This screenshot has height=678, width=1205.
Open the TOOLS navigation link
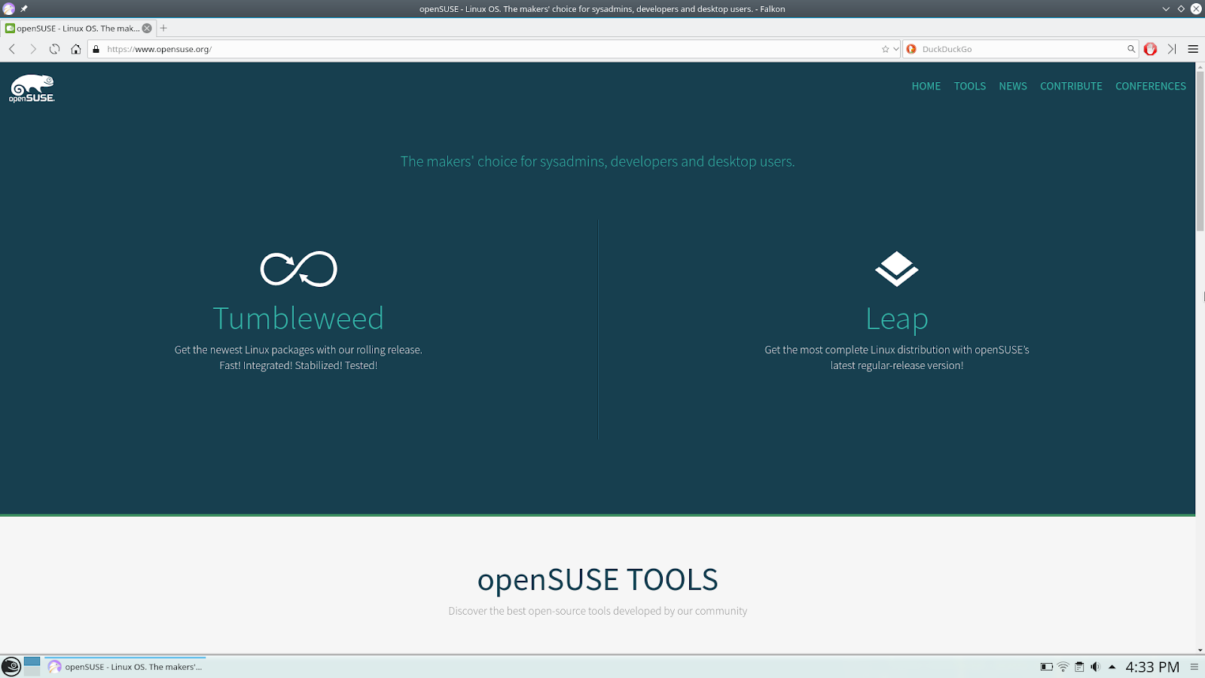pos(970,87)
